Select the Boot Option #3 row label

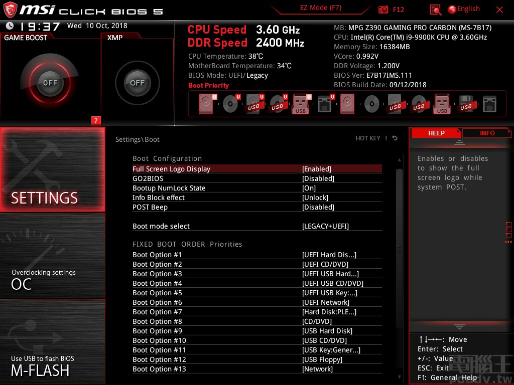[x=157, y=274]
